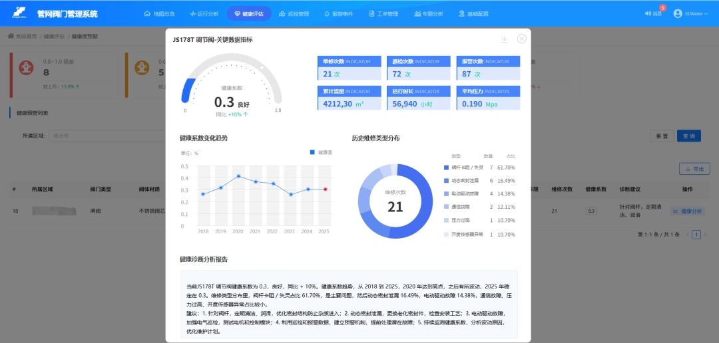Click the donut chart center 21

pyautogui.click(x=395, y=207)
